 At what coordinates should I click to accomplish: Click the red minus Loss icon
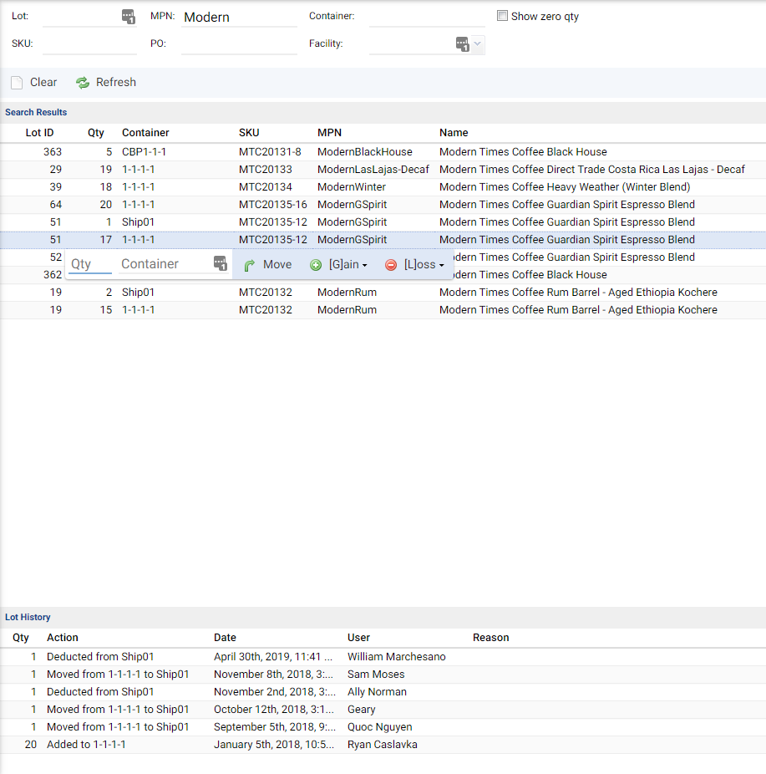391,265
